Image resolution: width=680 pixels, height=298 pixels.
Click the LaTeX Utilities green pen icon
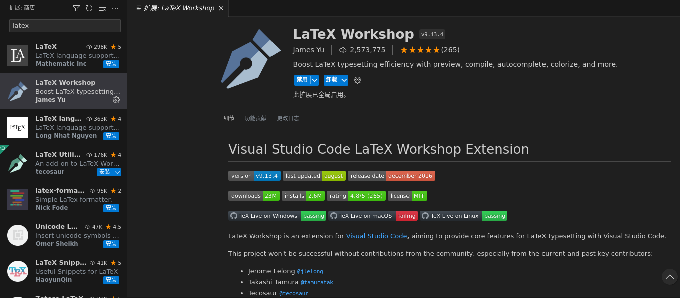18,163
